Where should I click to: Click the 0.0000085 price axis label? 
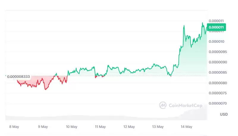pyautogui.click(x=218, y=72)
